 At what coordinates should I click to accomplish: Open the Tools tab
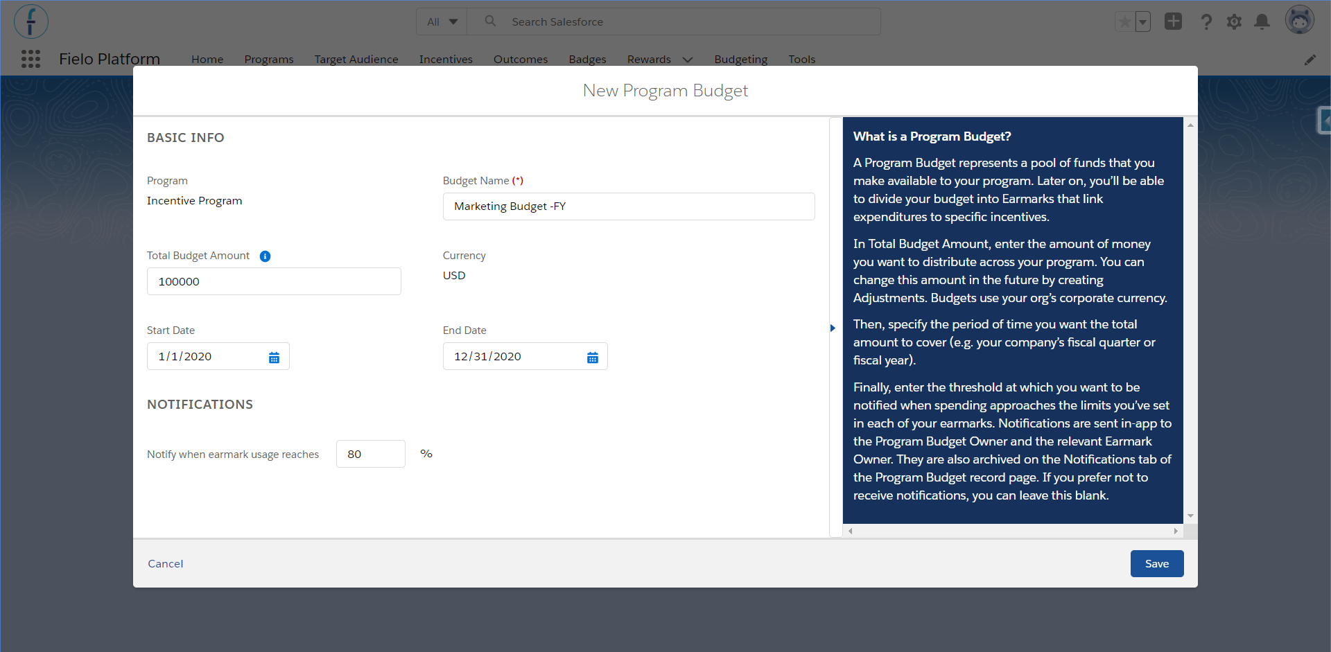coord(802,60)
